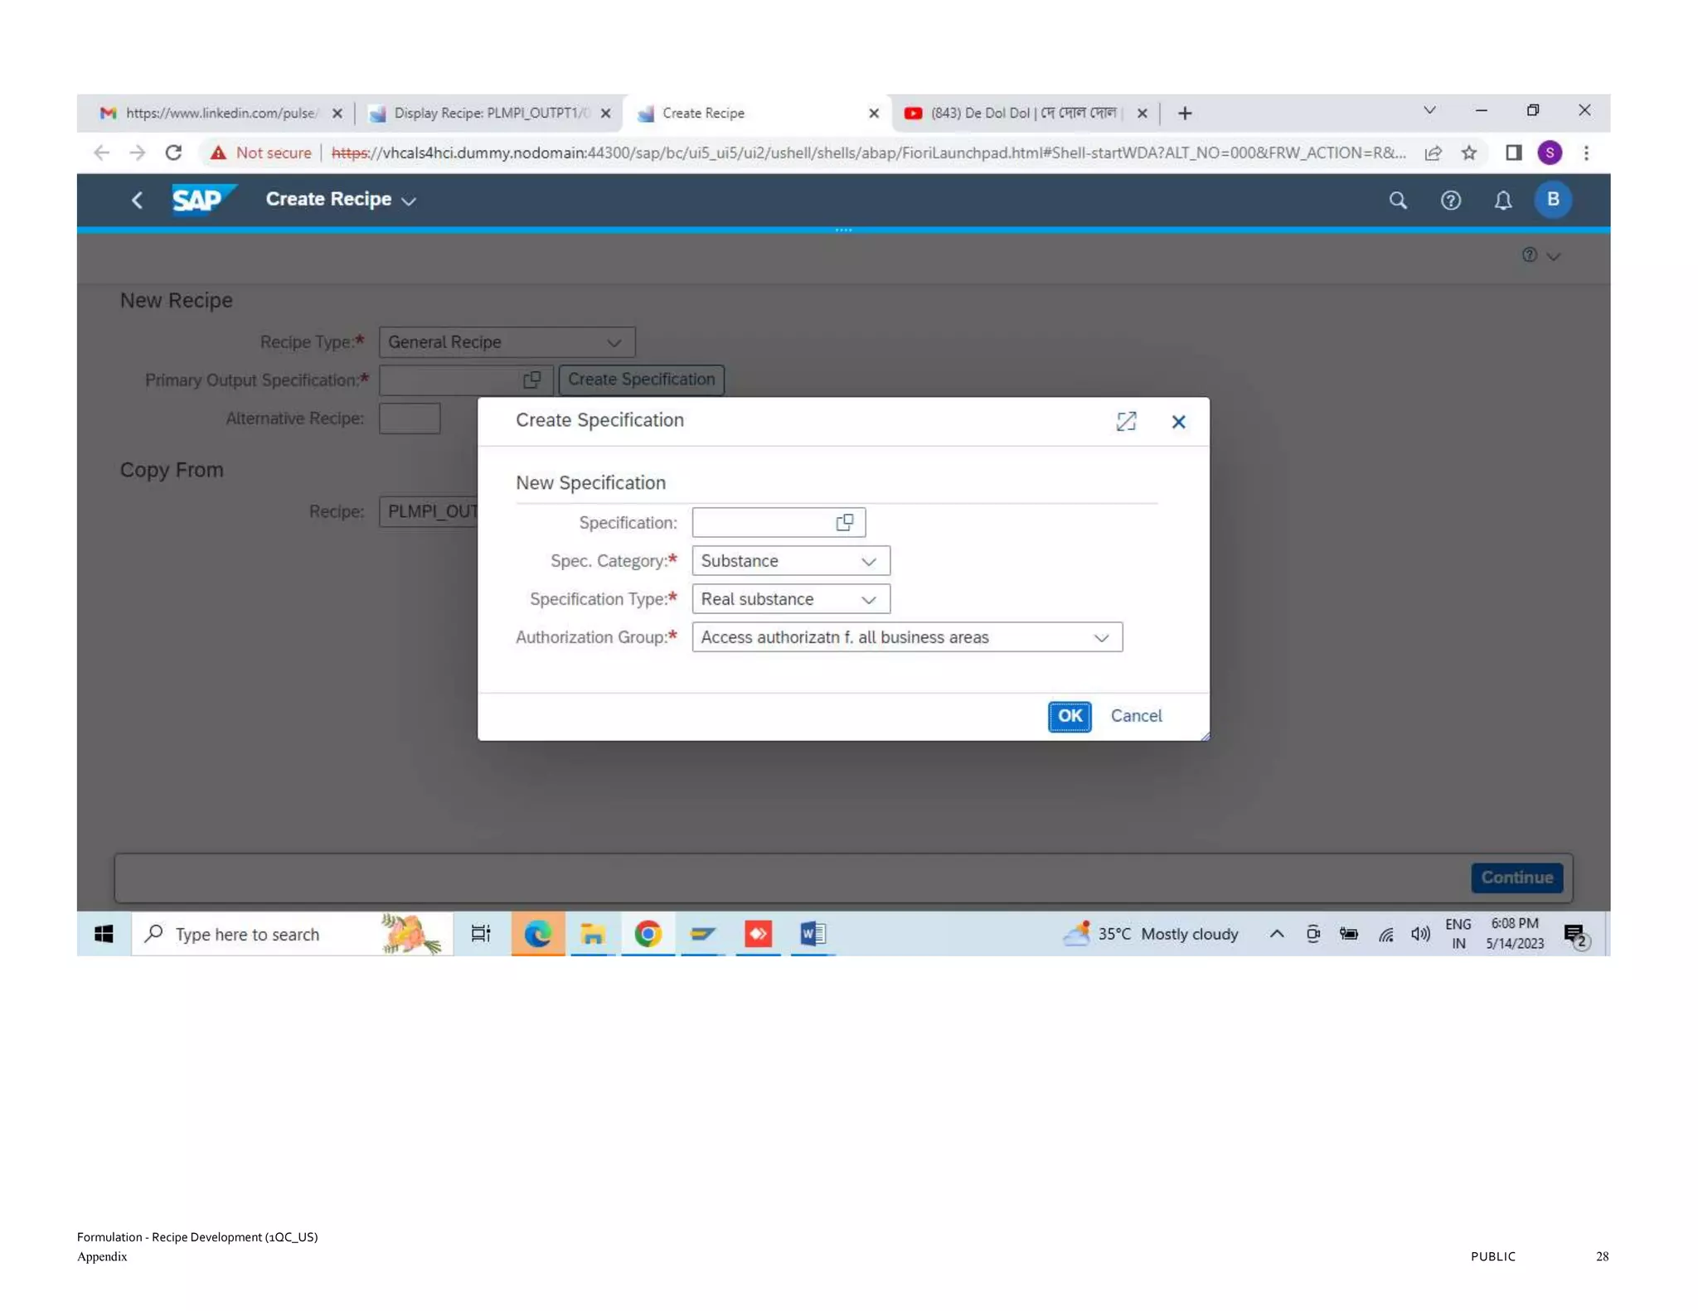The height and width of the screenshot is (1311, 1698).
Task: Click Cancel in the dialog
Action: click(x=1135, y=715)
